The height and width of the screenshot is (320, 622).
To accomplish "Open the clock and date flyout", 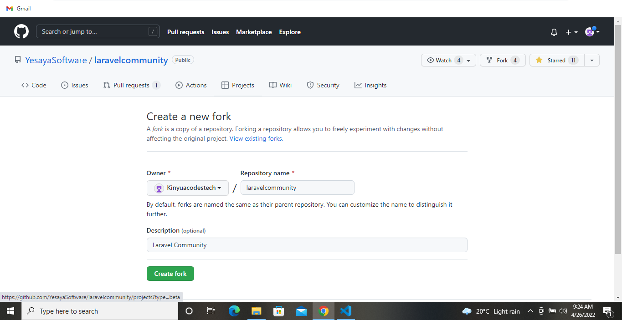I will [583, 311].
